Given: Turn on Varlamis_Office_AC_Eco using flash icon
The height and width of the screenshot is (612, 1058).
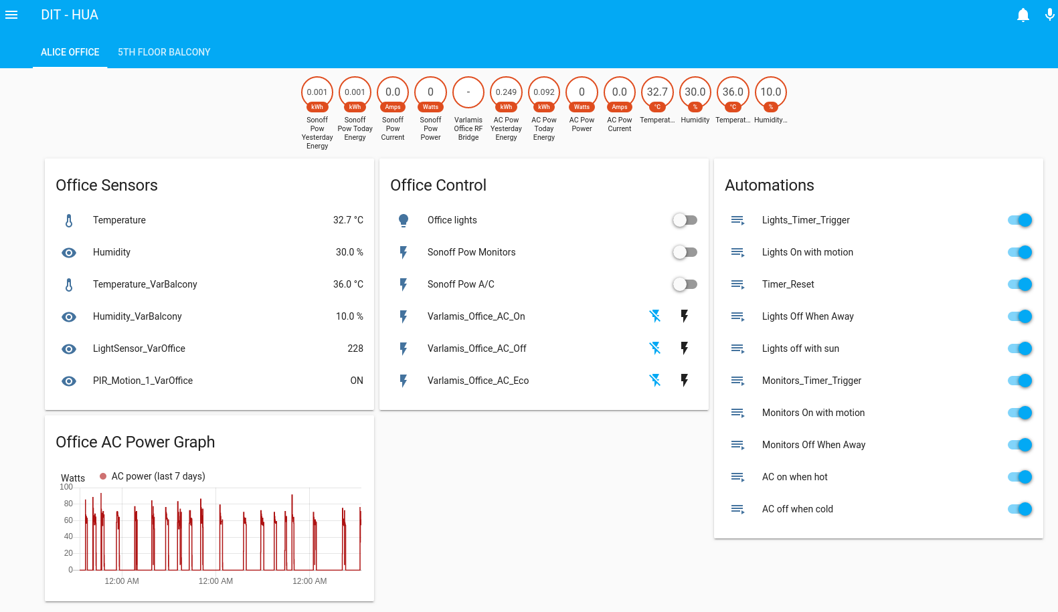Looking at the screenshot, I should [684, 381].
